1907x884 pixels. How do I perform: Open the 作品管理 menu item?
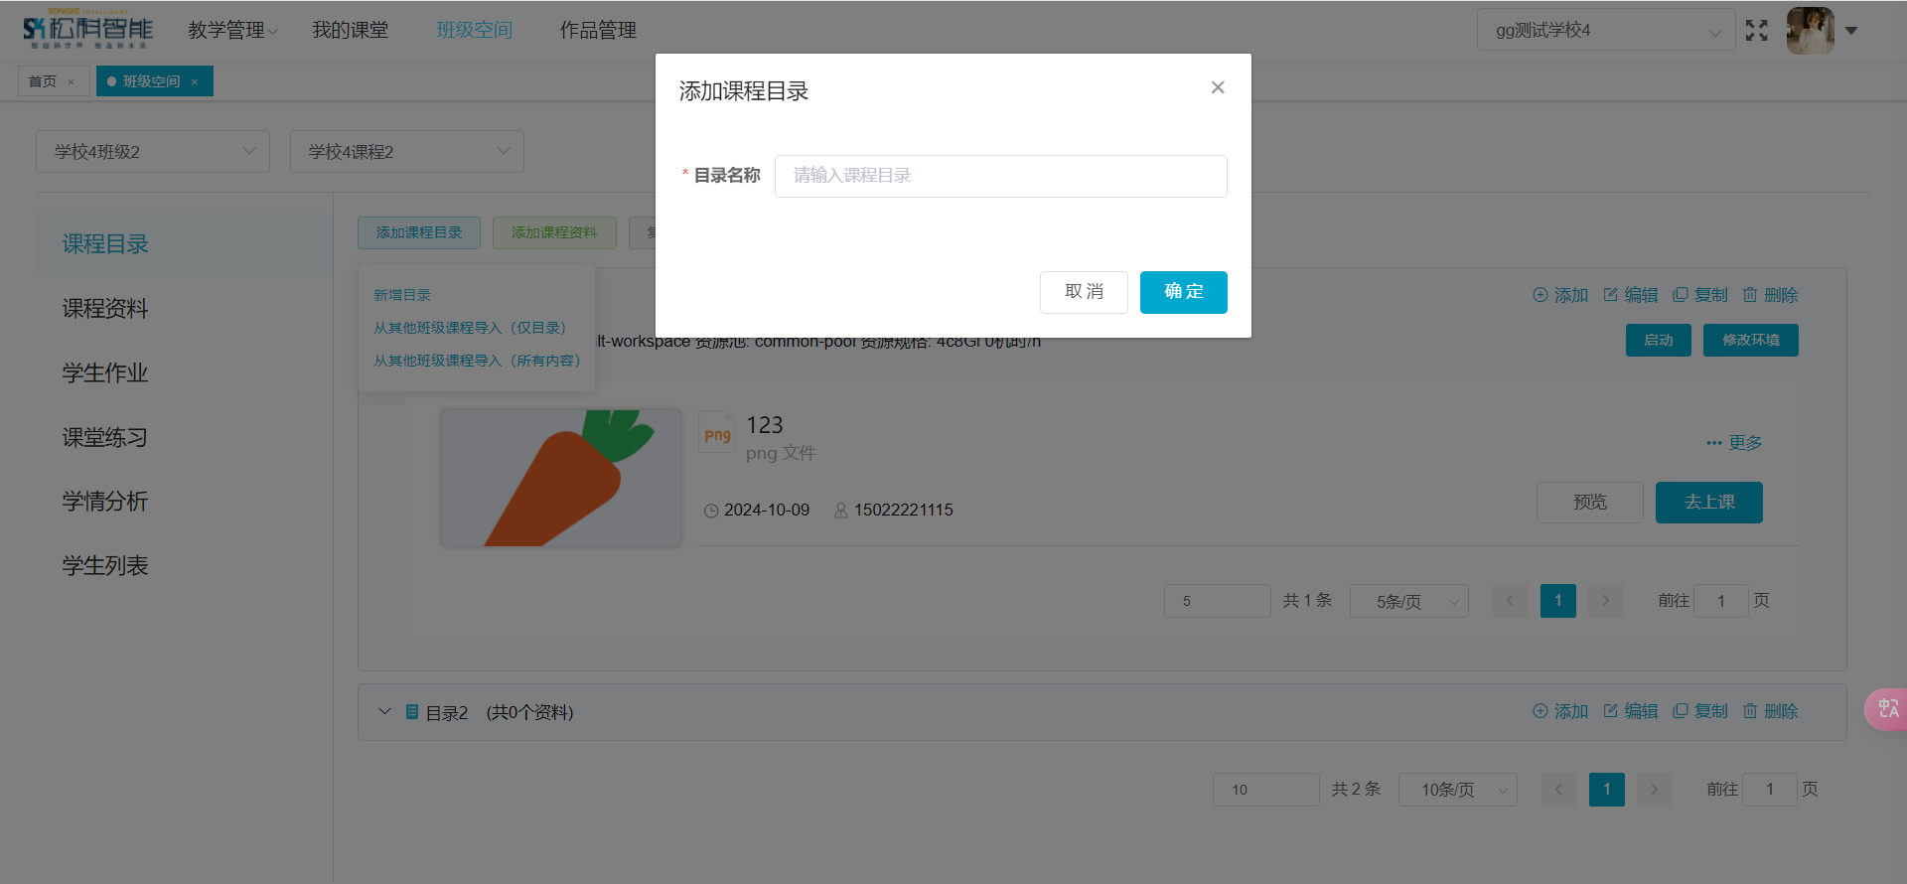click(598, 31)
